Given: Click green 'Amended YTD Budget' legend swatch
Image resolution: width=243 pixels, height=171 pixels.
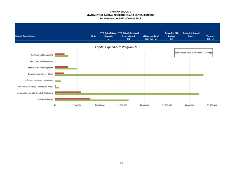Looking at the screenshot, I should click(193, 53).
